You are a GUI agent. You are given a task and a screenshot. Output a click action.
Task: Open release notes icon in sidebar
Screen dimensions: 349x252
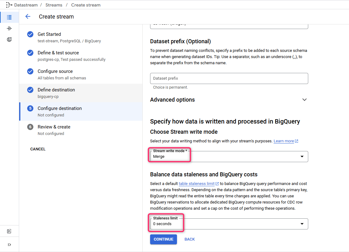point(9,231)
